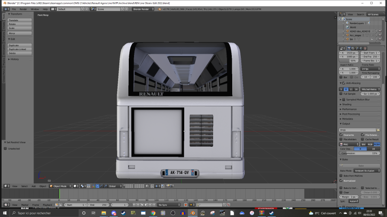The height and width of the screenshot is (217, 387).
Task: Click the Blender icon in Windows taskbar
Action: pyautogui.click(x=192, y=213)
